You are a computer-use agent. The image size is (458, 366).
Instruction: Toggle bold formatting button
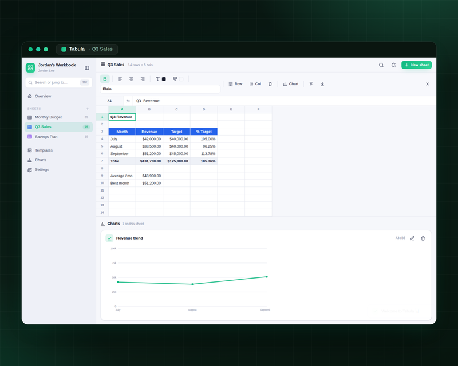(x=105, y=79)
